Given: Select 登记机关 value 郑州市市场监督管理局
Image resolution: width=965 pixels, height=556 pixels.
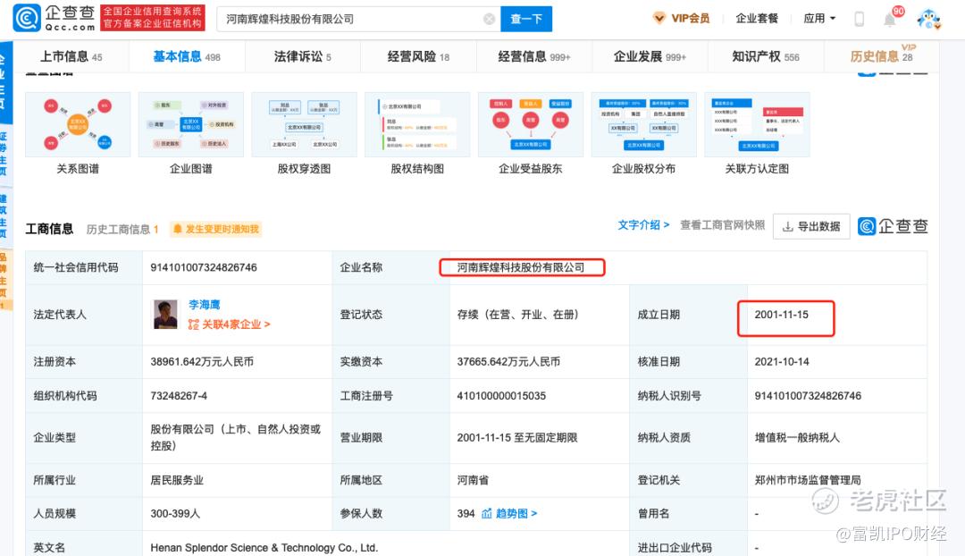Looking at the screenshot, I should point(808,480).
